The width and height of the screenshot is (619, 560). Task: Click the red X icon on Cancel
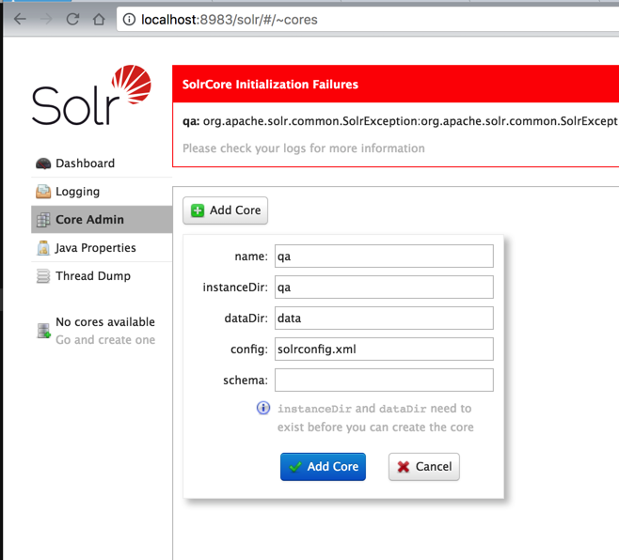(x=403, y=467)
